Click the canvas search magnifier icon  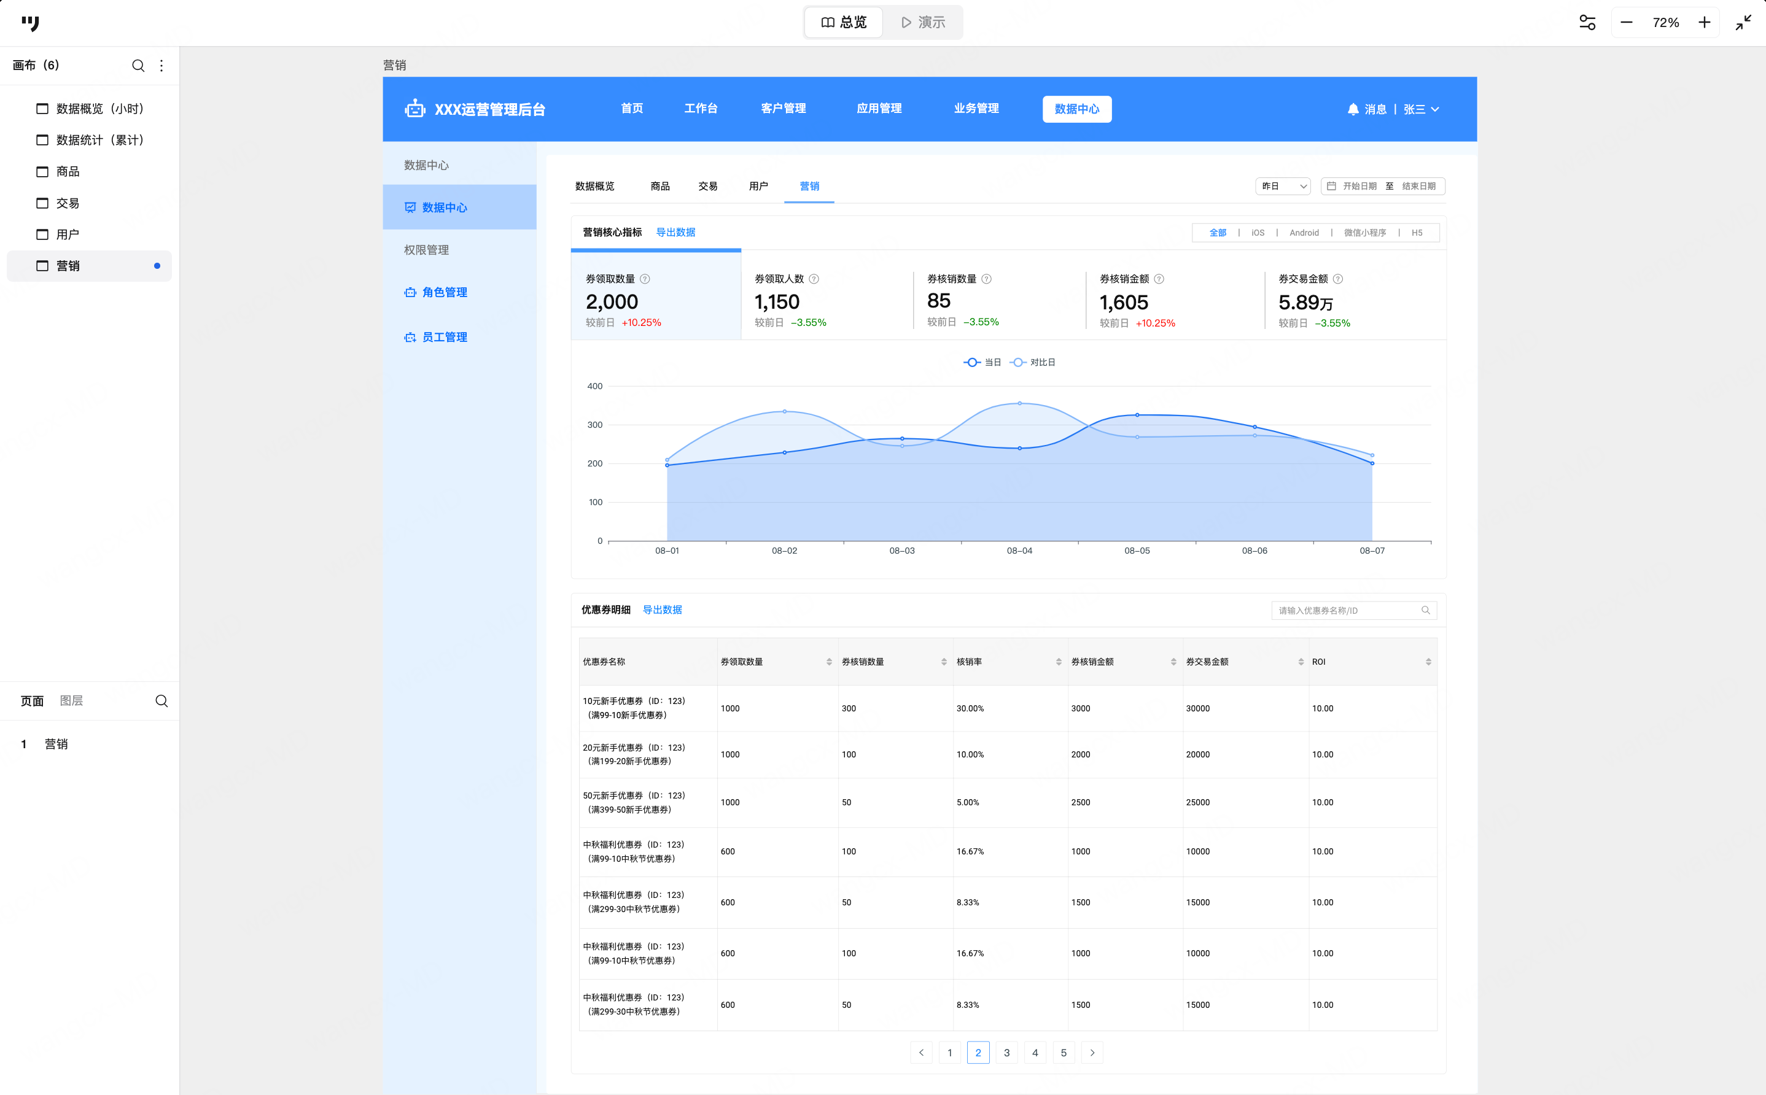[138, 66]
